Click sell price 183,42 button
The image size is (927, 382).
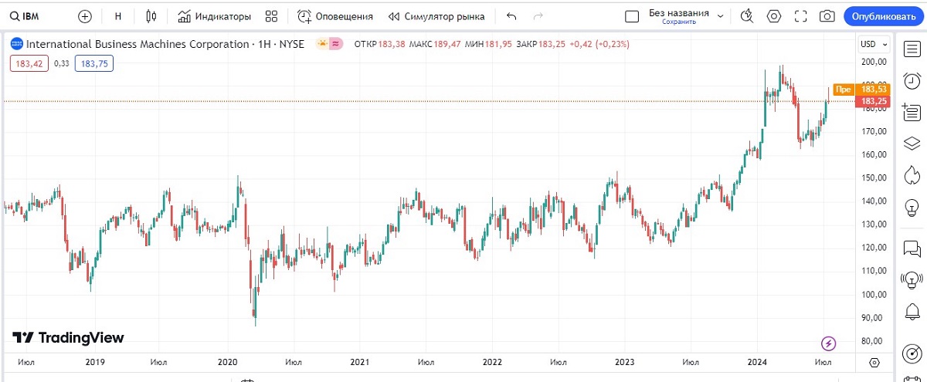[29, 64]
